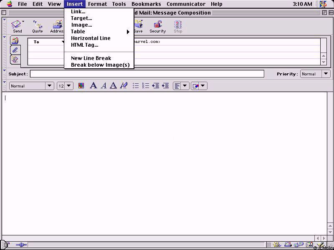Click the Newsgroups icon in component bar
Screen dimensions: 334x250
point(299,245)
